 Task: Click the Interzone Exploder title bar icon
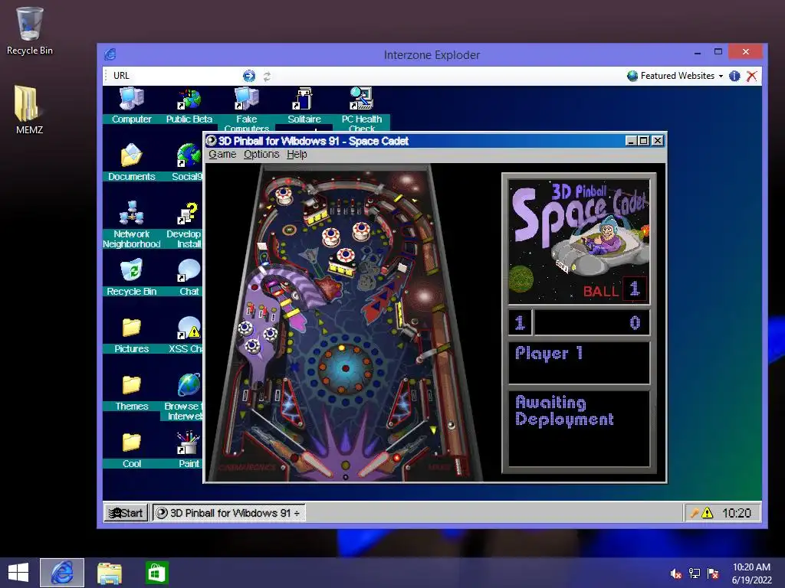110,54
